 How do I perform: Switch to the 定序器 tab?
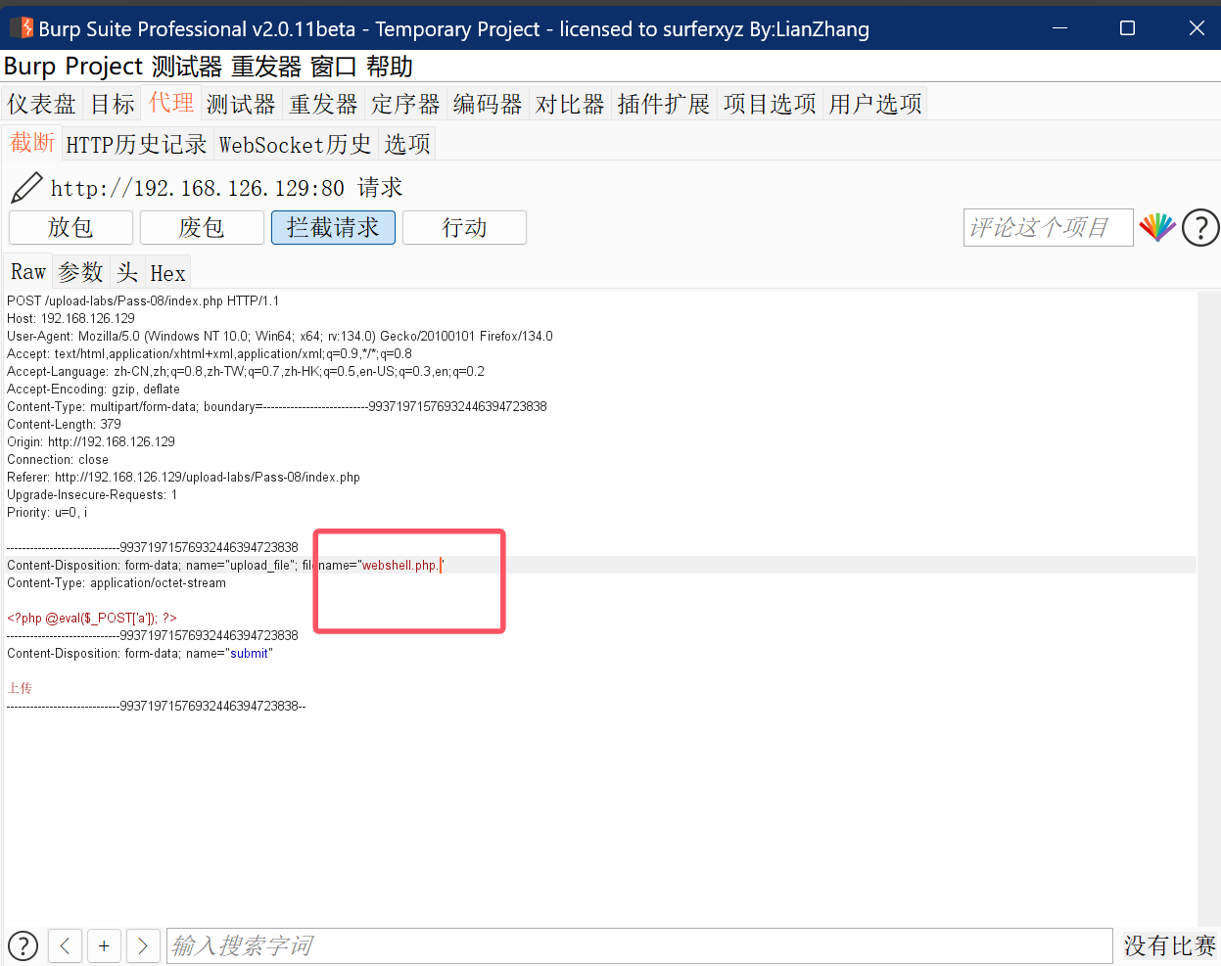[x=405, y=104]
